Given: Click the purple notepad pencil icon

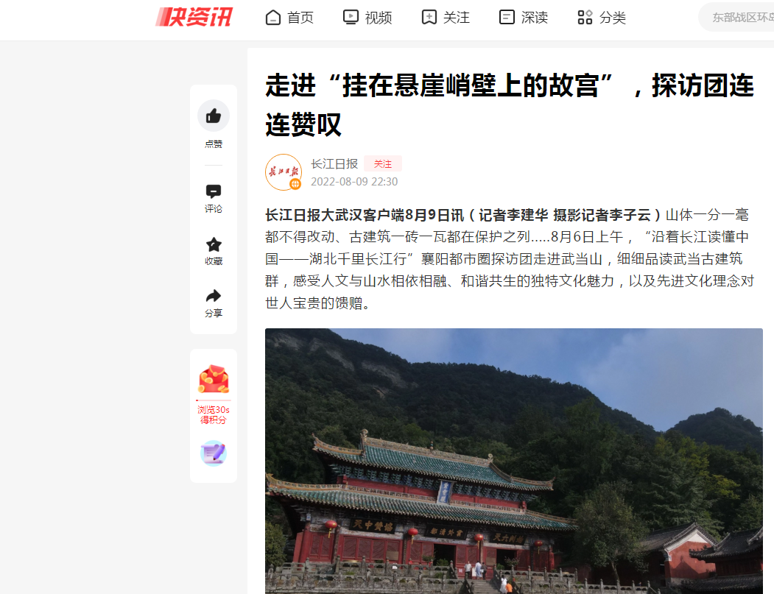Looking at the screenshot, I should (x=214, y=453).
